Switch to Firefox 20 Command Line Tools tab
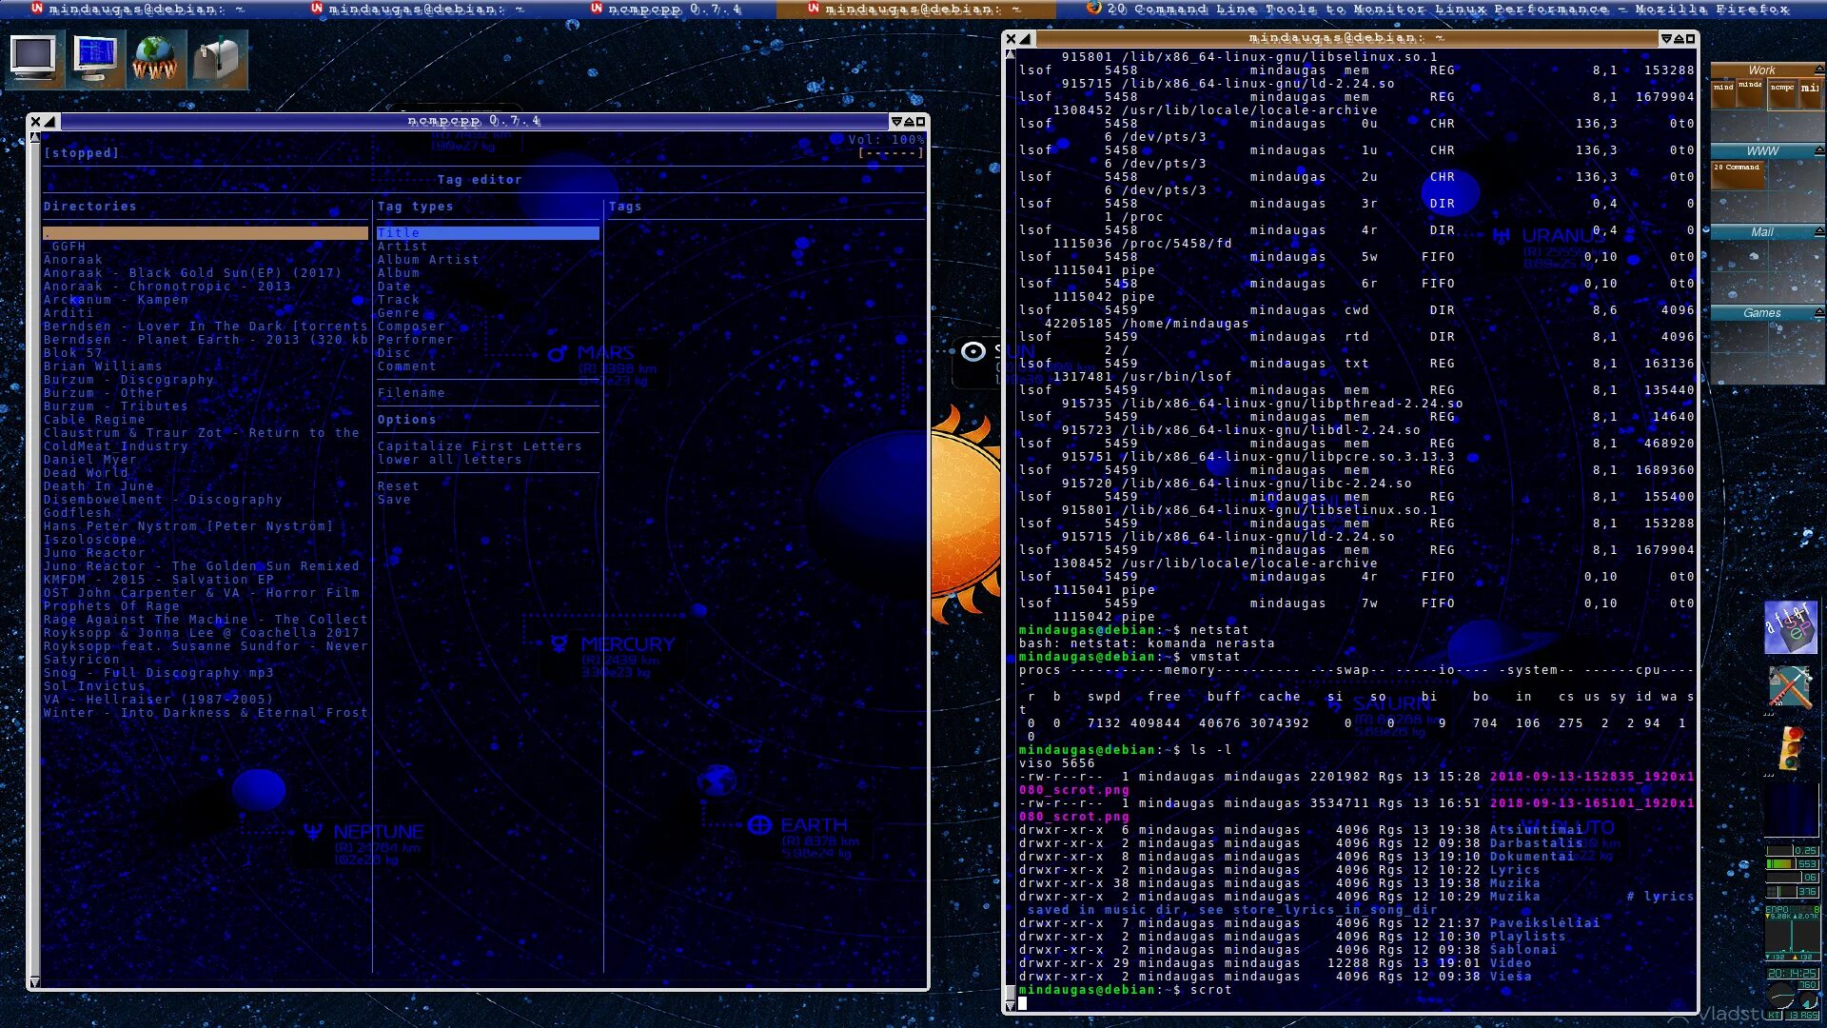The height and width of the screenshot is (1028, 1827). pos(1437,9)
